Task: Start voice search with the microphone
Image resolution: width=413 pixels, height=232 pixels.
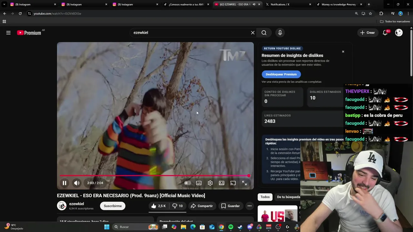Action: 280,33
